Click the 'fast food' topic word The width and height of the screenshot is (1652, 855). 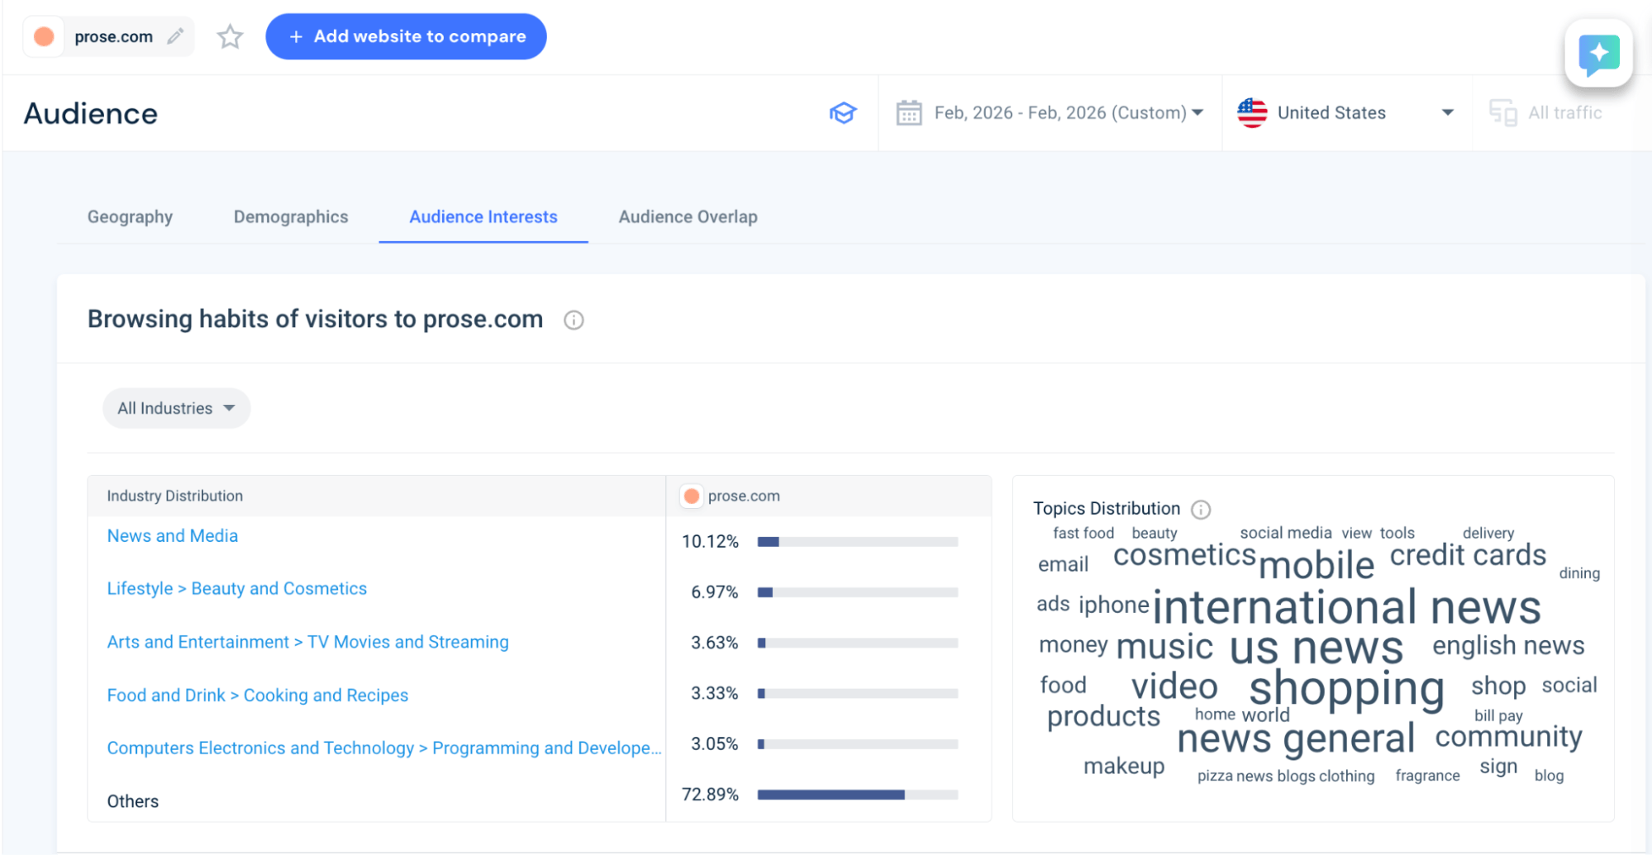(x=1083, y=533)
